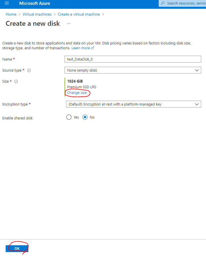Click the Change size link
The height and width of the screenshot is (256, 206).
[77, 92]
